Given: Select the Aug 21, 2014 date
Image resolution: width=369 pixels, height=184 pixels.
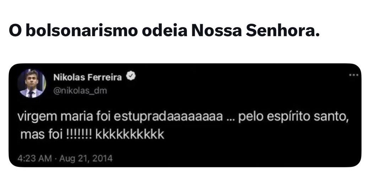Looking at the screenshot, I should pyautogui.click(x=86, y=158).
